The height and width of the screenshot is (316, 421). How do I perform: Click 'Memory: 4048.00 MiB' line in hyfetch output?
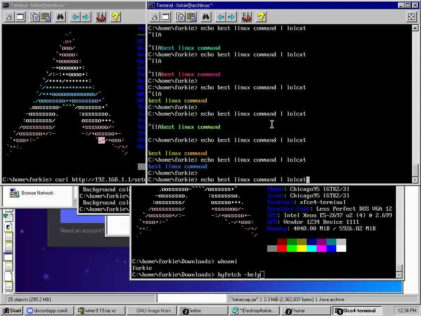[x=321, y=228]
